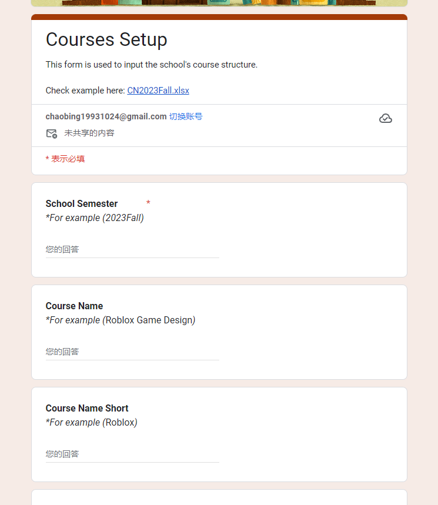438x505 pixels.
Task: Click the chaobing19931024@gmail.com account email
Action: point(106,116)
